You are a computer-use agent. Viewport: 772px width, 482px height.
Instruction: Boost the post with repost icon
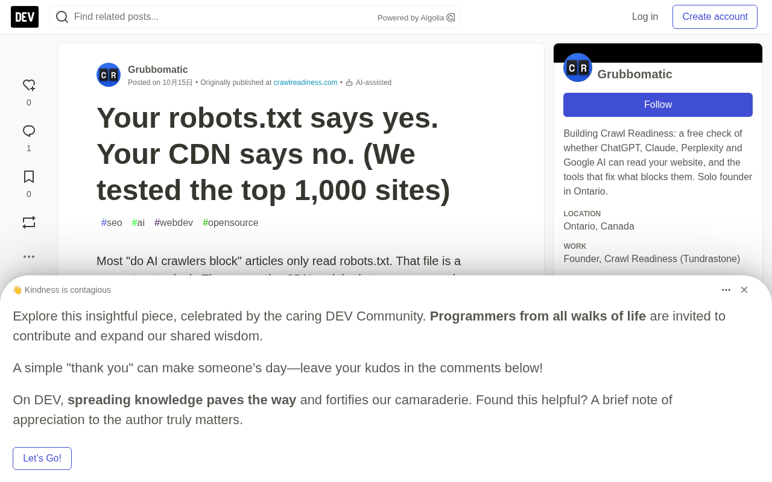[29, 222]
